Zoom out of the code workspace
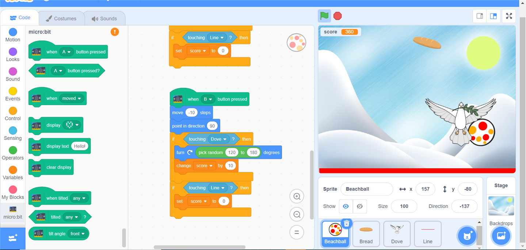526x250 pixels. 297,215
